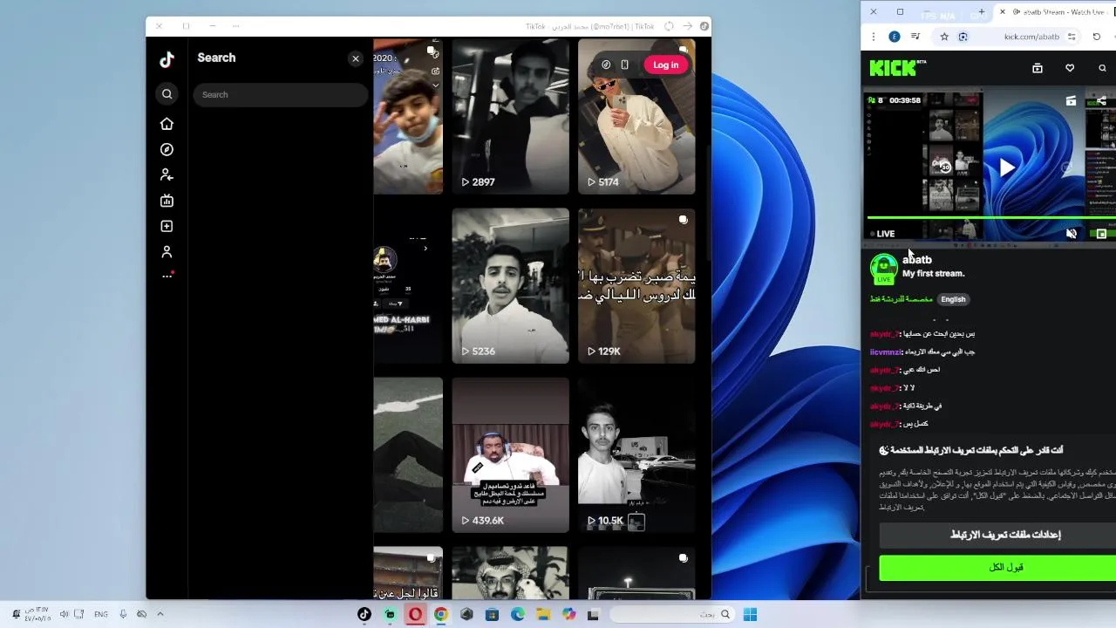Expand the system tray hidden icons chevron
The width and height of the screenshot is (1116, 628).
point(160,614)
